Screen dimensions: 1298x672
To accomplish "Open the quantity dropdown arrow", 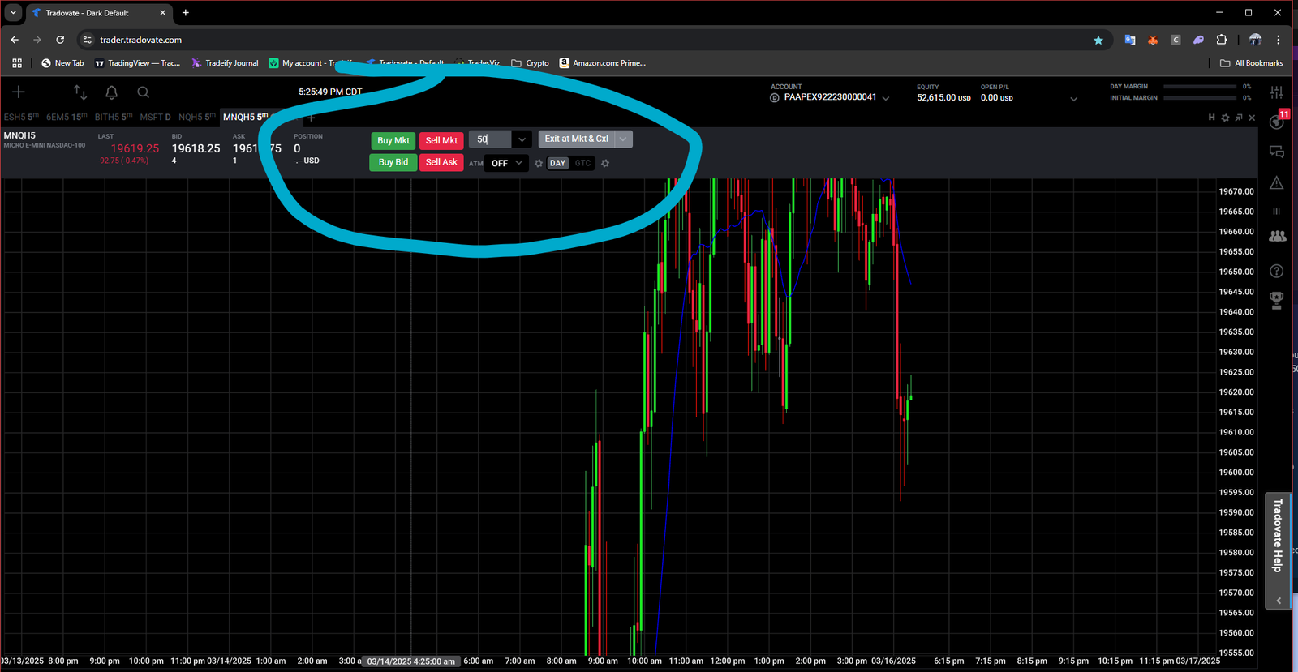I will click(522, 139).
